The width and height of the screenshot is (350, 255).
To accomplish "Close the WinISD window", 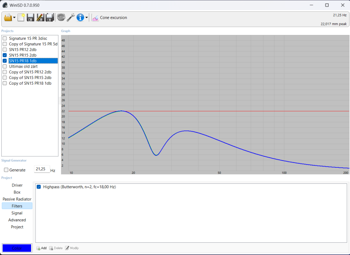I will (343, 5).
